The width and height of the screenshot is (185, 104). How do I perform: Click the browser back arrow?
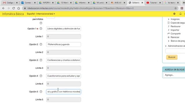point(3,8)
